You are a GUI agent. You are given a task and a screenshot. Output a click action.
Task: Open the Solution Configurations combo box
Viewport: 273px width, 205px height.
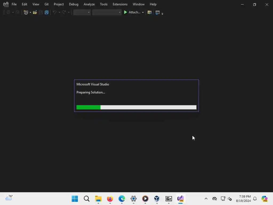pyautogui.click(x=82, y=12)
